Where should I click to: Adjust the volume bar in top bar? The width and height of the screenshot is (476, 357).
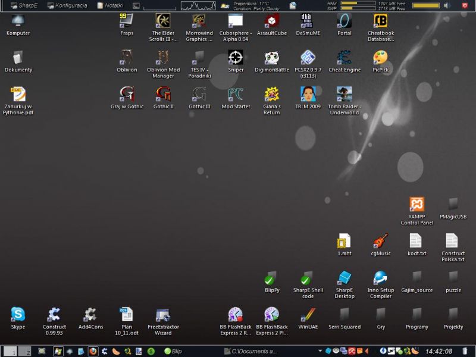[426, 5]
